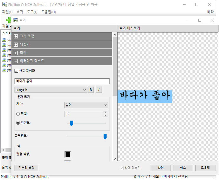Toggle bold text with B button
Image resolution: width=219 pixels, height=180 pixels.
tap(91, 90)
